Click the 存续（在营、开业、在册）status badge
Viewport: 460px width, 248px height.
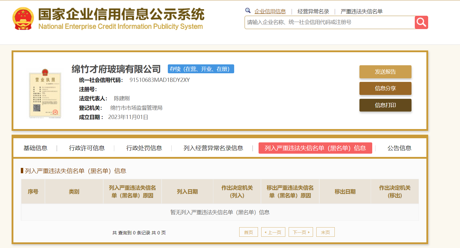tap(201, 69)
